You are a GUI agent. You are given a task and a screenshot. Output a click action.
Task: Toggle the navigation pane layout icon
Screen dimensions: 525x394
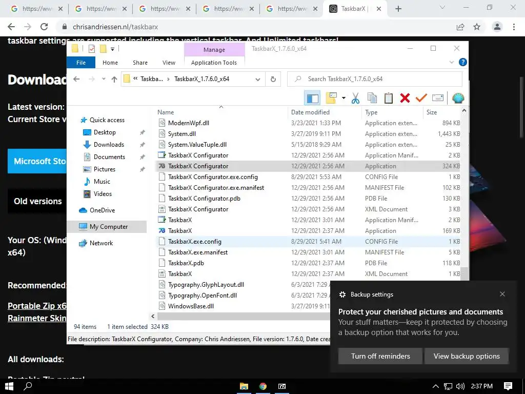(312, 98)
